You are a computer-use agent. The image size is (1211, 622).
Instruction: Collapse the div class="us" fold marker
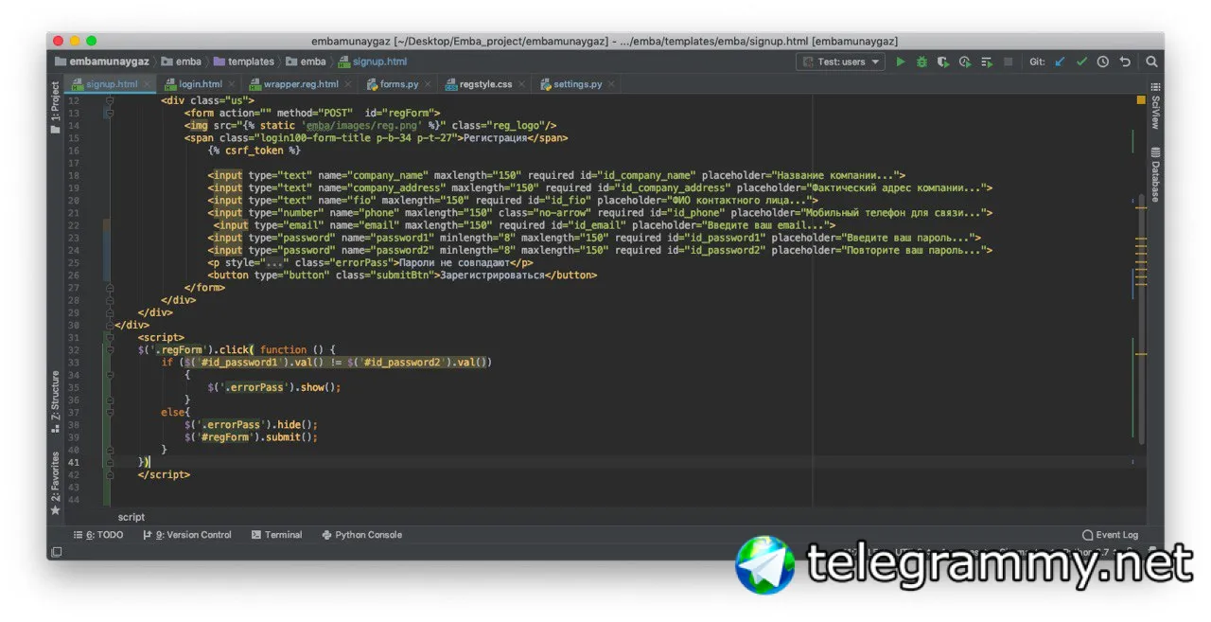coord(109,100)
